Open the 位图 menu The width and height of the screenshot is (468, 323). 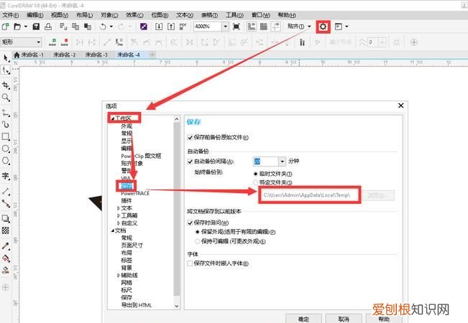coord(160,15)
